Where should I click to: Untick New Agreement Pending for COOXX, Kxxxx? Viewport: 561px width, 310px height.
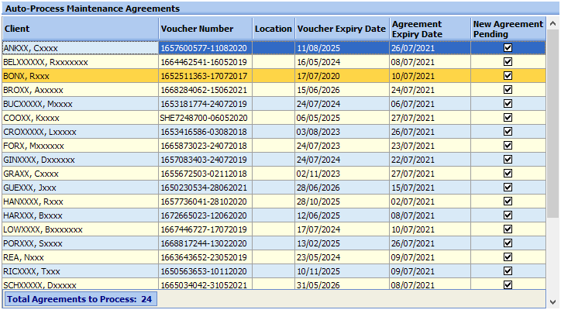tap(508, 118)
